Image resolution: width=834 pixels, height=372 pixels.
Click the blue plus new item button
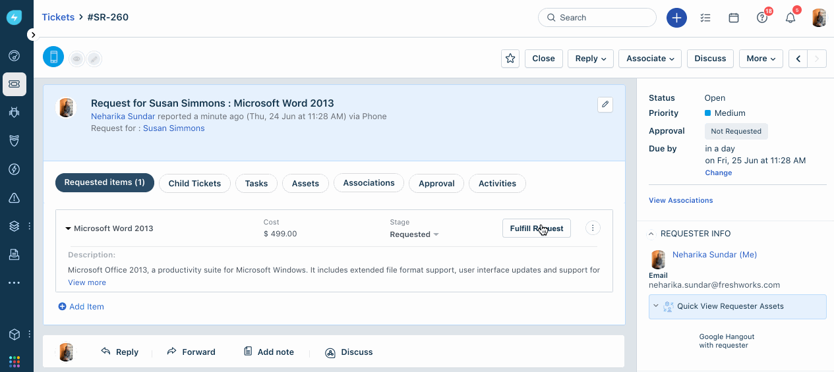676,18
